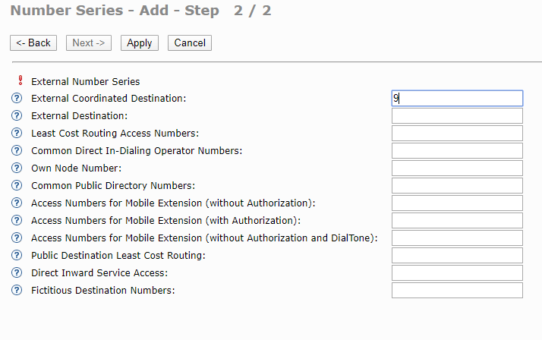Click help icon next to Own Node Number
Image resolution: width=542 pixels, height=340 pixels.
click(x=17, y=168)
